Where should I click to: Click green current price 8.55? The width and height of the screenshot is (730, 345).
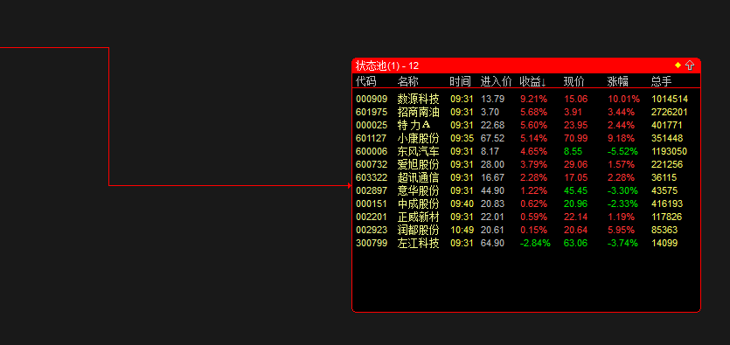click(574, 151)
